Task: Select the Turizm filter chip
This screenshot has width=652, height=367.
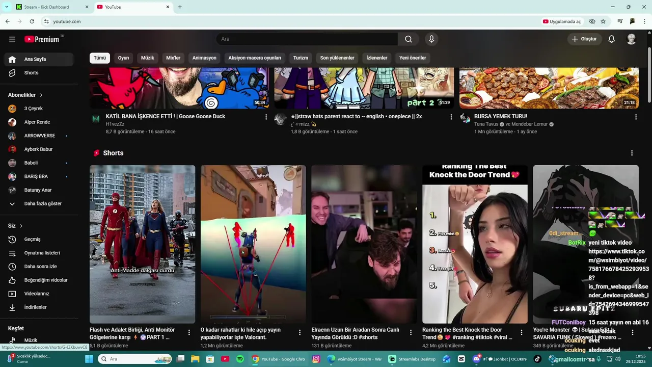Action: [x=301, y=58]
